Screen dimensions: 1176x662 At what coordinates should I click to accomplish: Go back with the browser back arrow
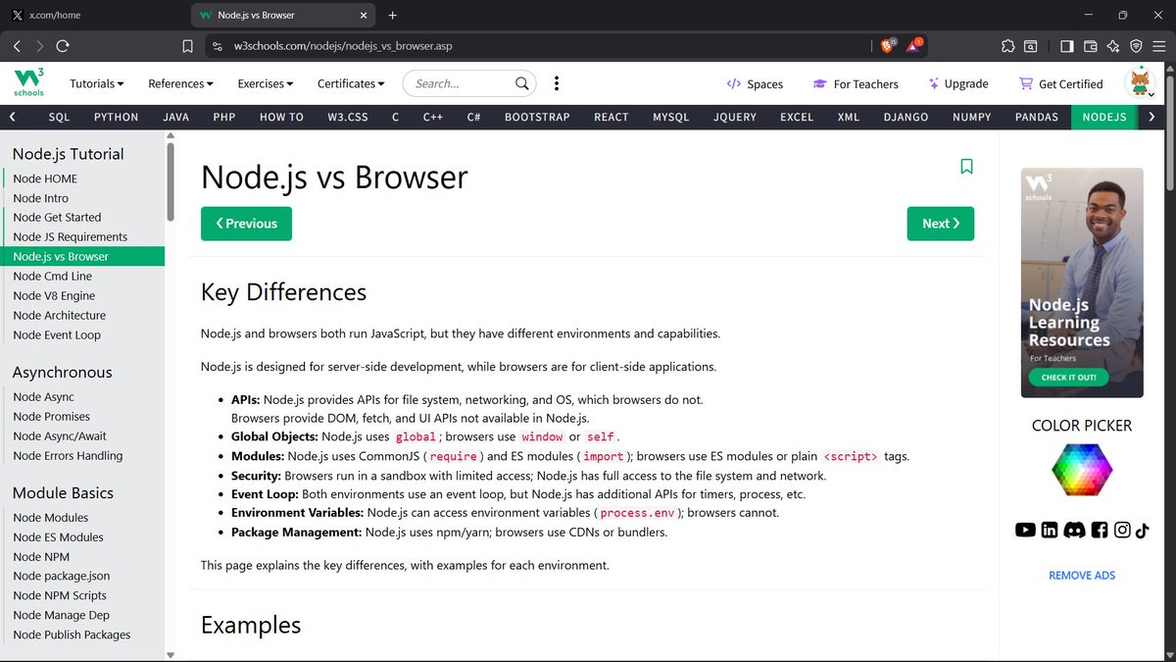18,46
